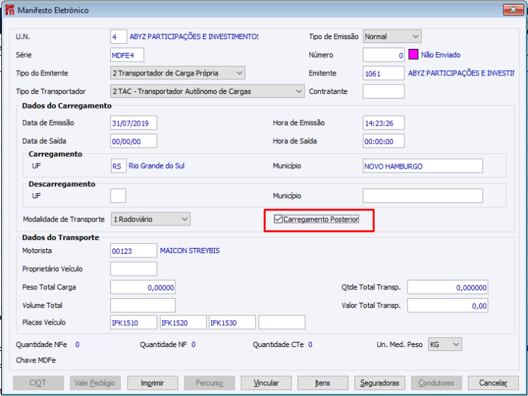Open the Tipo de Emissão dropdown

pyautogui.click(x=392, y=36)
